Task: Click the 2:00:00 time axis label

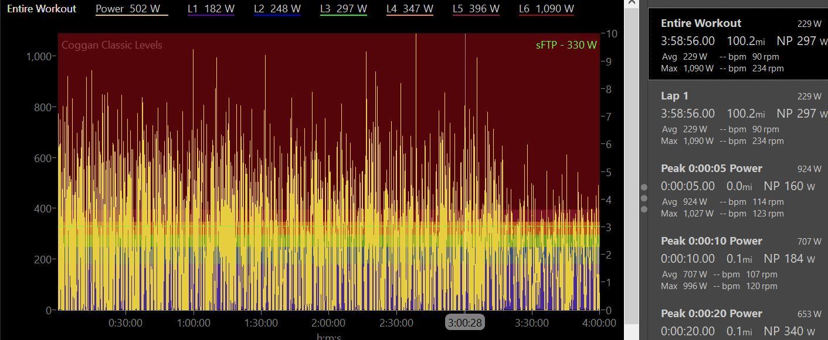Action: coord(328,323)
